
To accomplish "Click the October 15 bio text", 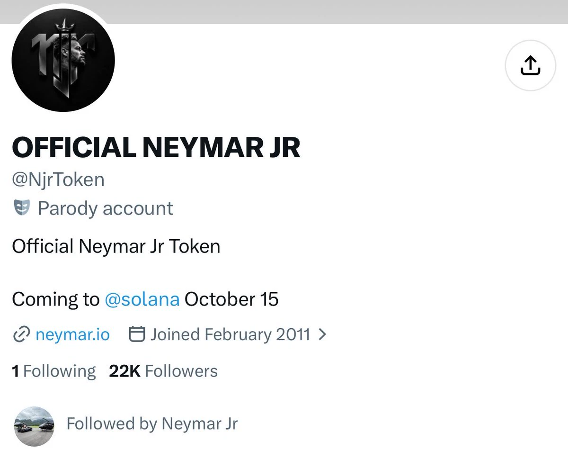I will [231, 300].
